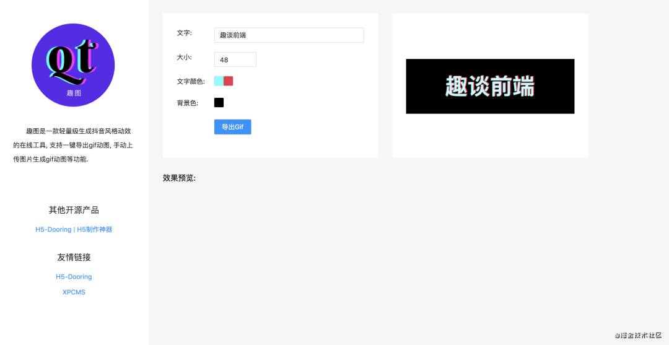Click the 大小 label
669x345 pixels.
(185, 57)
